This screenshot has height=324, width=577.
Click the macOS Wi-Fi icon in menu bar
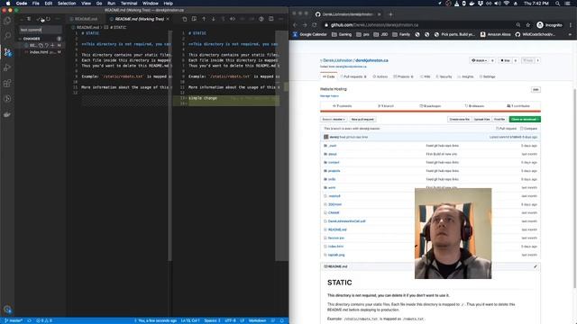click(507, 4)
